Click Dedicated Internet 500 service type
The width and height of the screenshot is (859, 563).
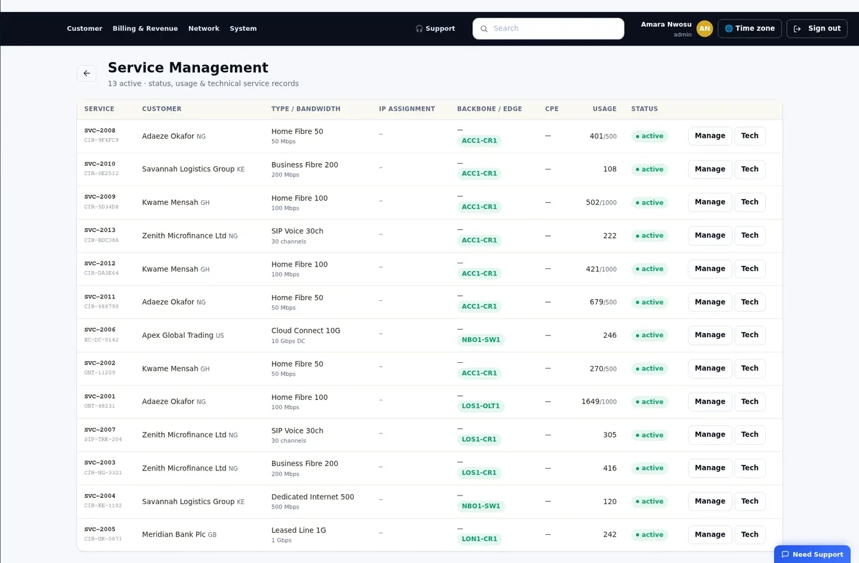(x=313, y=497)
